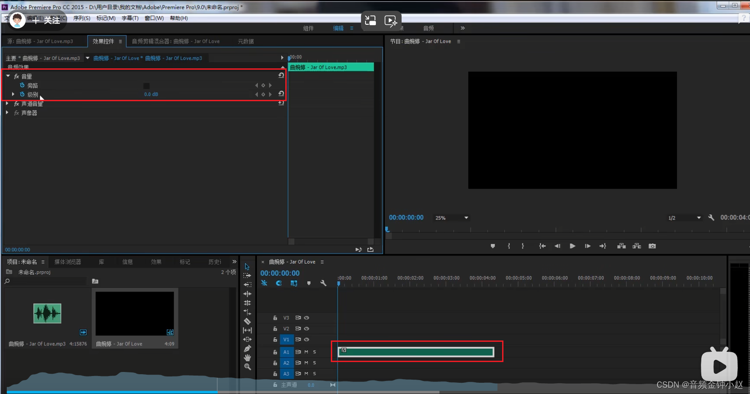Select the Selection arrow tool
Image resolution: width=750 pixels, height=394 pixels.
pyautogui.click(x=247, y=267)
